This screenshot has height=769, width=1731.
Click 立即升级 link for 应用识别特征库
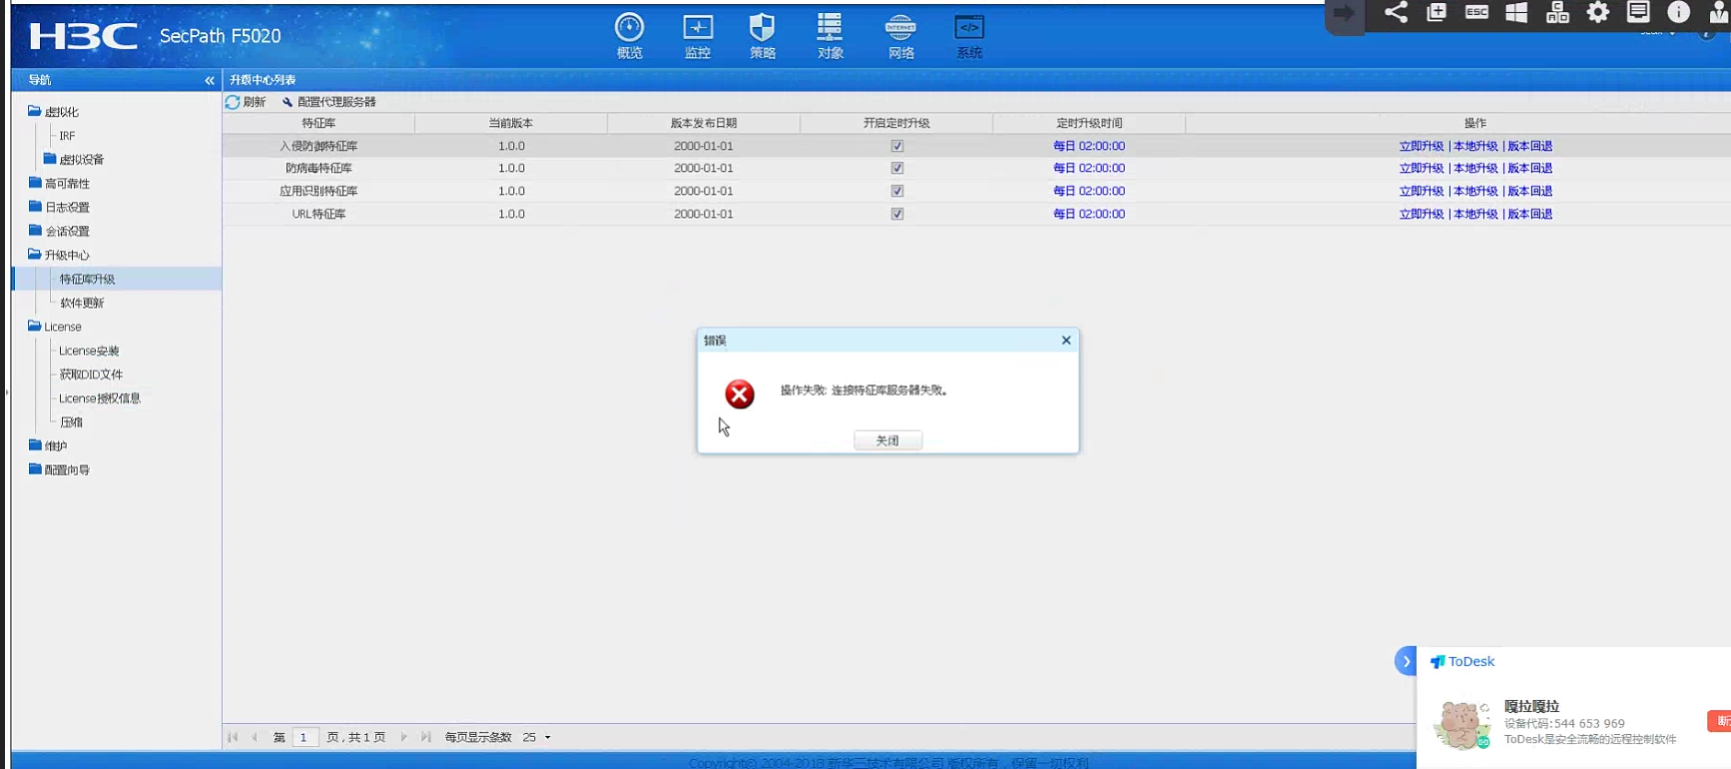[1421, 191]
